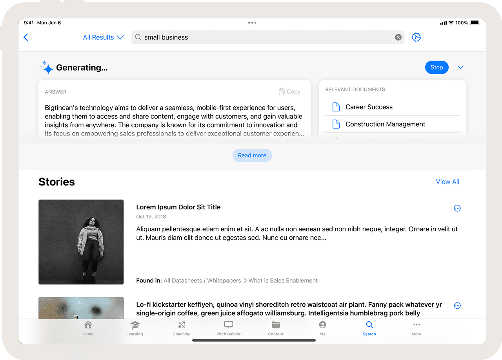Open the More tab
Viewport: 502px width, 360px height.
[417, 328]
